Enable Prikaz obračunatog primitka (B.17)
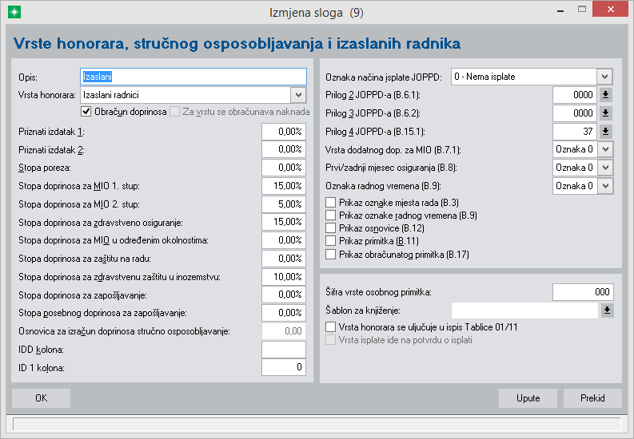 tap(331, 254)
